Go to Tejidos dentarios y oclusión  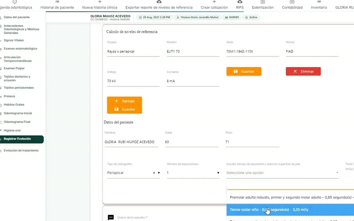click(17, 79)
